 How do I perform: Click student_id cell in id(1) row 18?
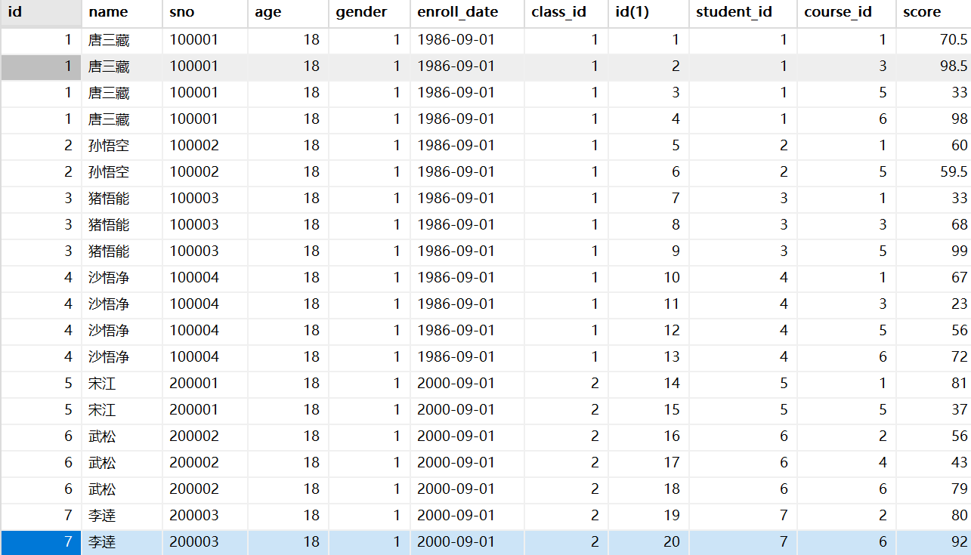[x=743, y=489]
